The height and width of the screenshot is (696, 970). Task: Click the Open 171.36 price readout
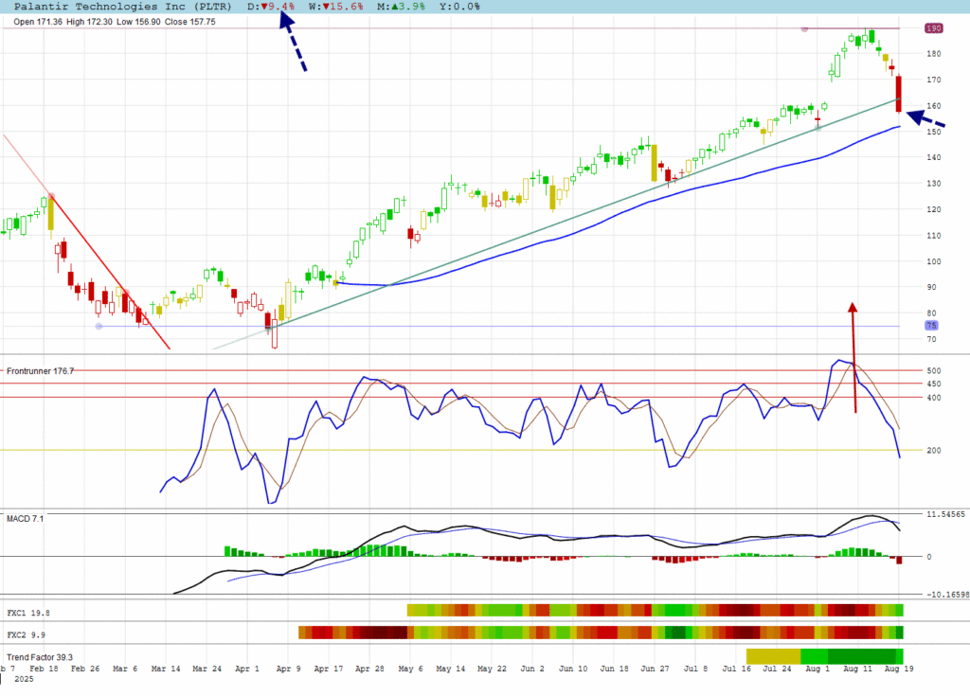(38, 22)
